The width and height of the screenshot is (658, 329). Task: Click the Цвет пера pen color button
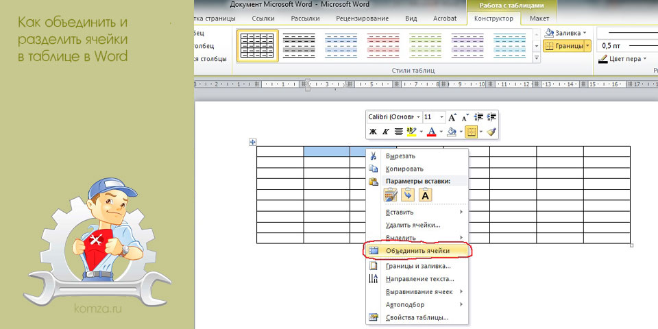[x=623, y=59]
